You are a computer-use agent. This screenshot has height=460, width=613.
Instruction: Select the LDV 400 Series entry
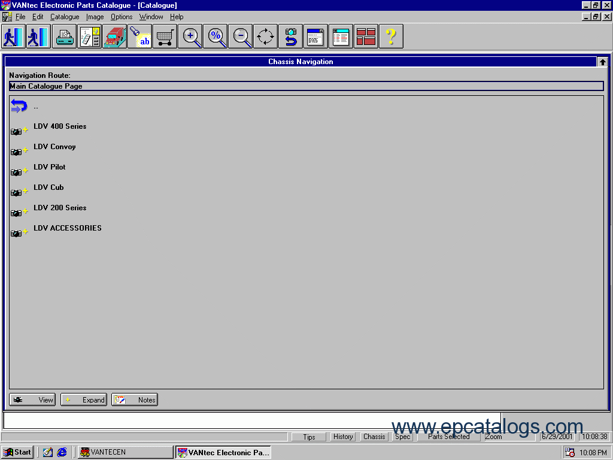coord(60,126)
